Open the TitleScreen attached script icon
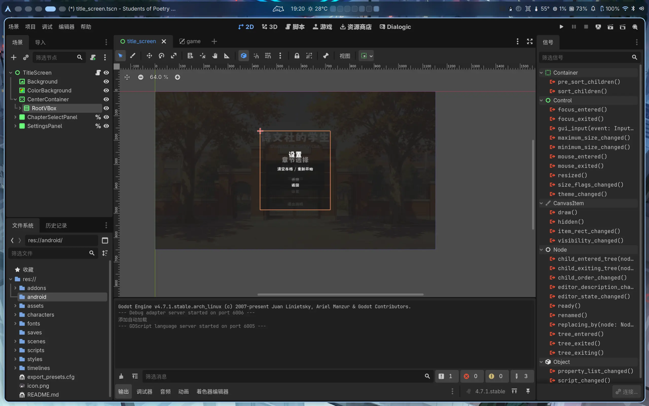The image size is (649, 406). point(98,73)
